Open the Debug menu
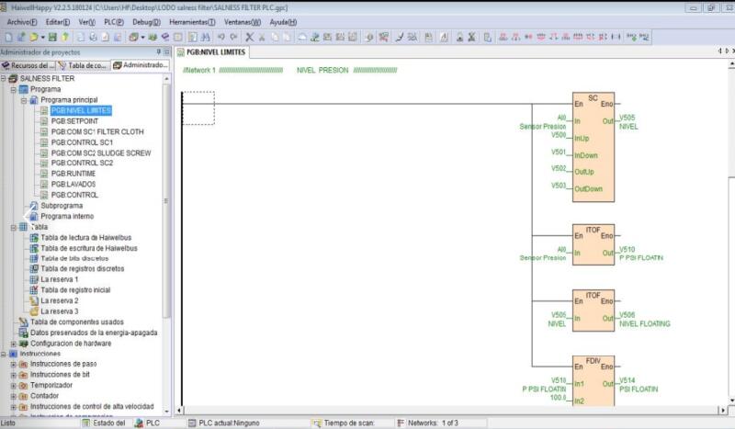 coord(145,21)
